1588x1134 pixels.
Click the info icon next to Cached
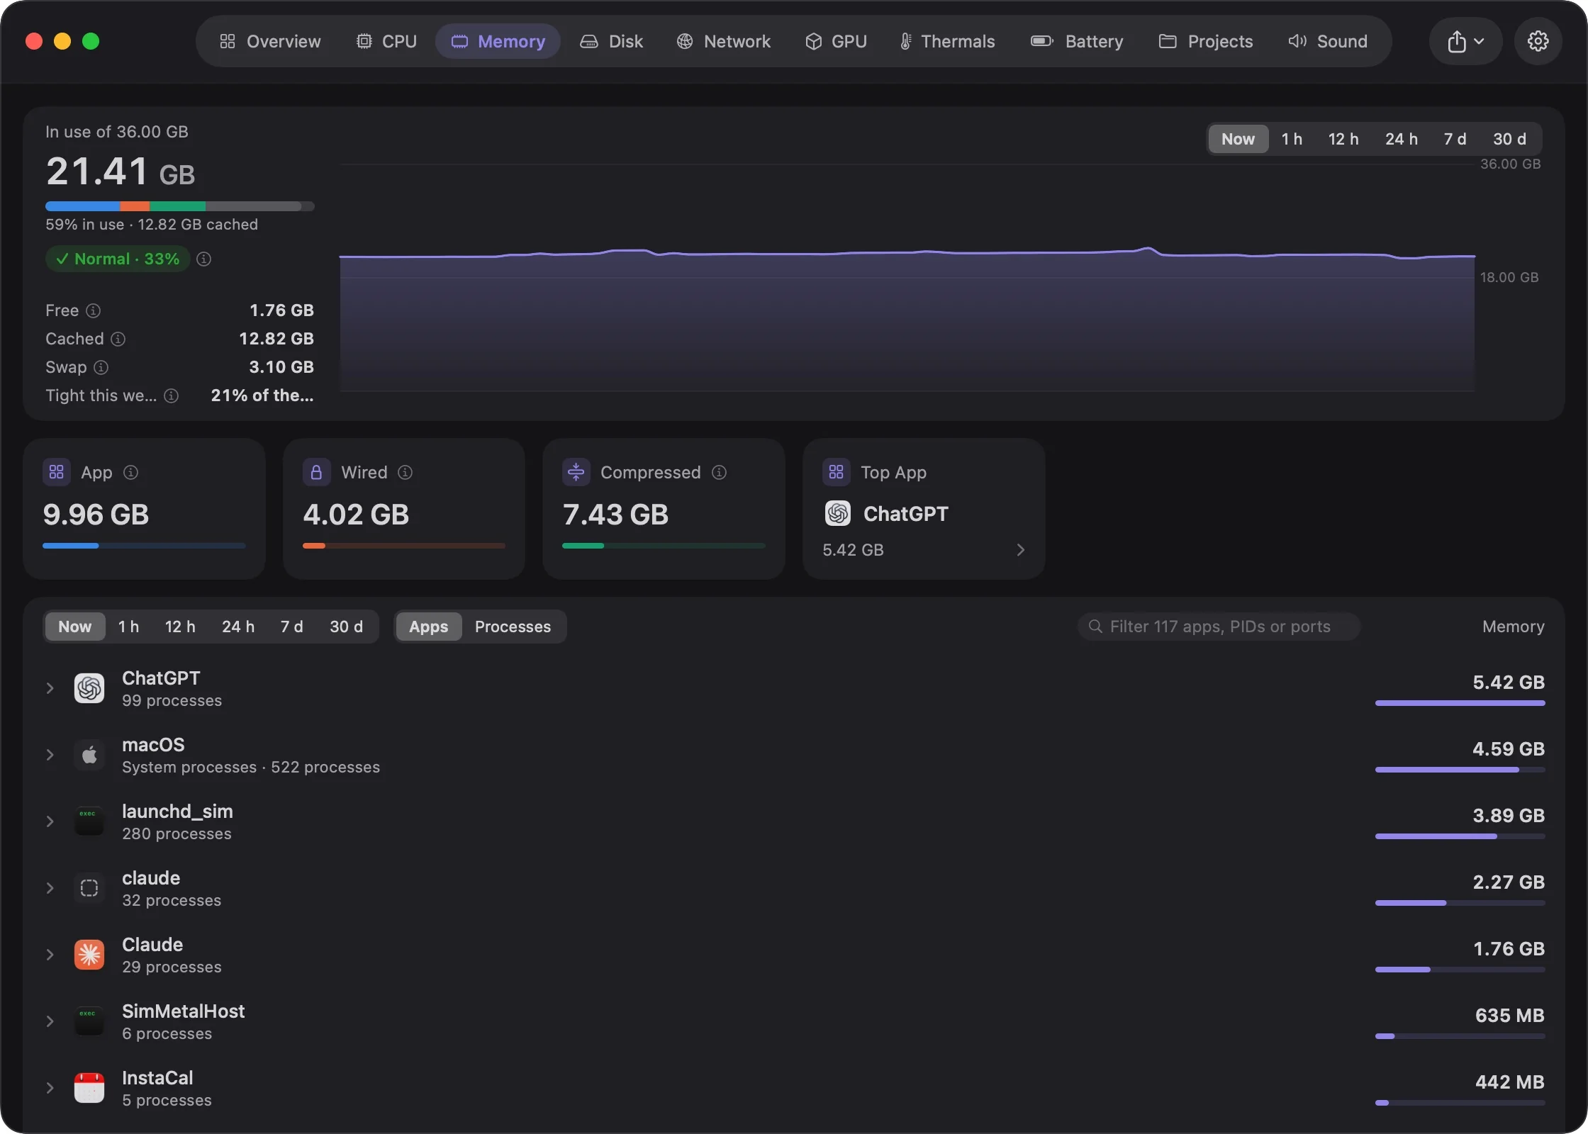click(118, 339)
